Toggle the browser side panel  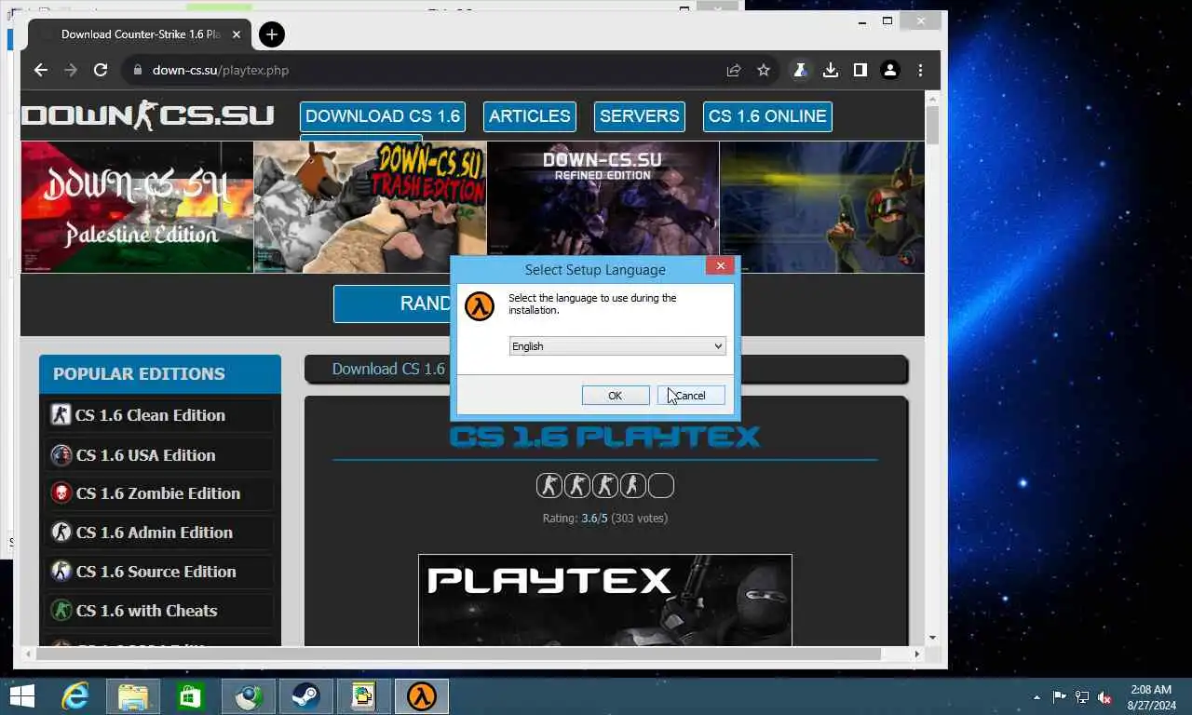[860, 70]
